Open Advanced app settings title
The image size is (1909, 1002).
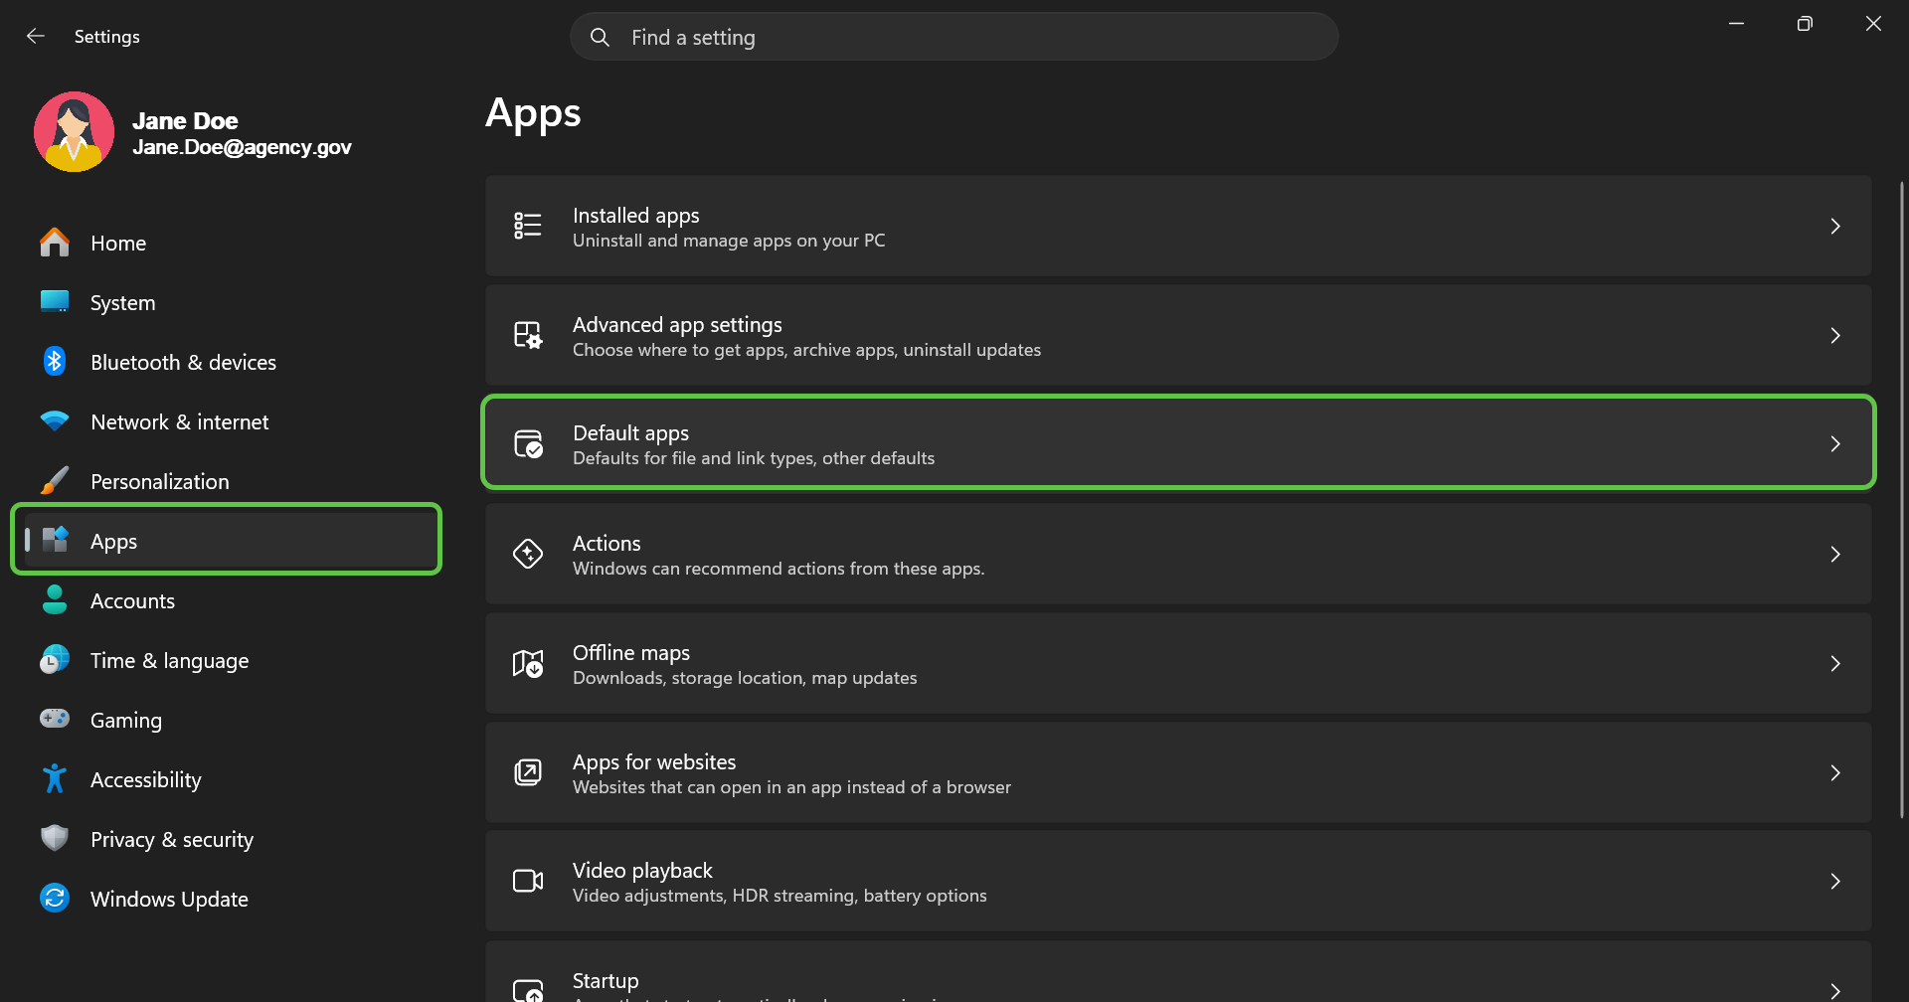pos(677,324)
